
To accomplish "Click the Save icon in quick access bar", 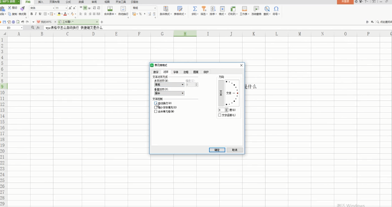I will 4,22.
